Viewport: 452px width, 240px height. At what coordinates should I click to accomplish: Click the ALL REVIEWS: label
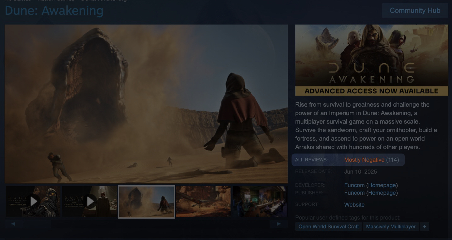click(x=311, y=160)
